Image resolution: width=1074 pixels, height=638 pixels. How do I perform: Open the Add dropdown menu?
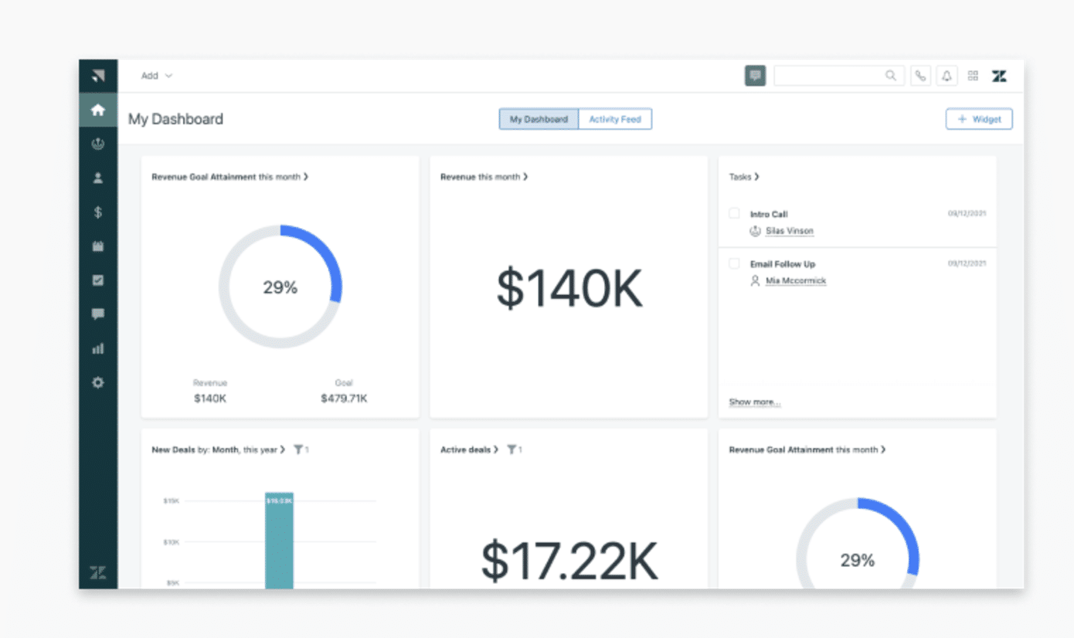coord(157,76)
